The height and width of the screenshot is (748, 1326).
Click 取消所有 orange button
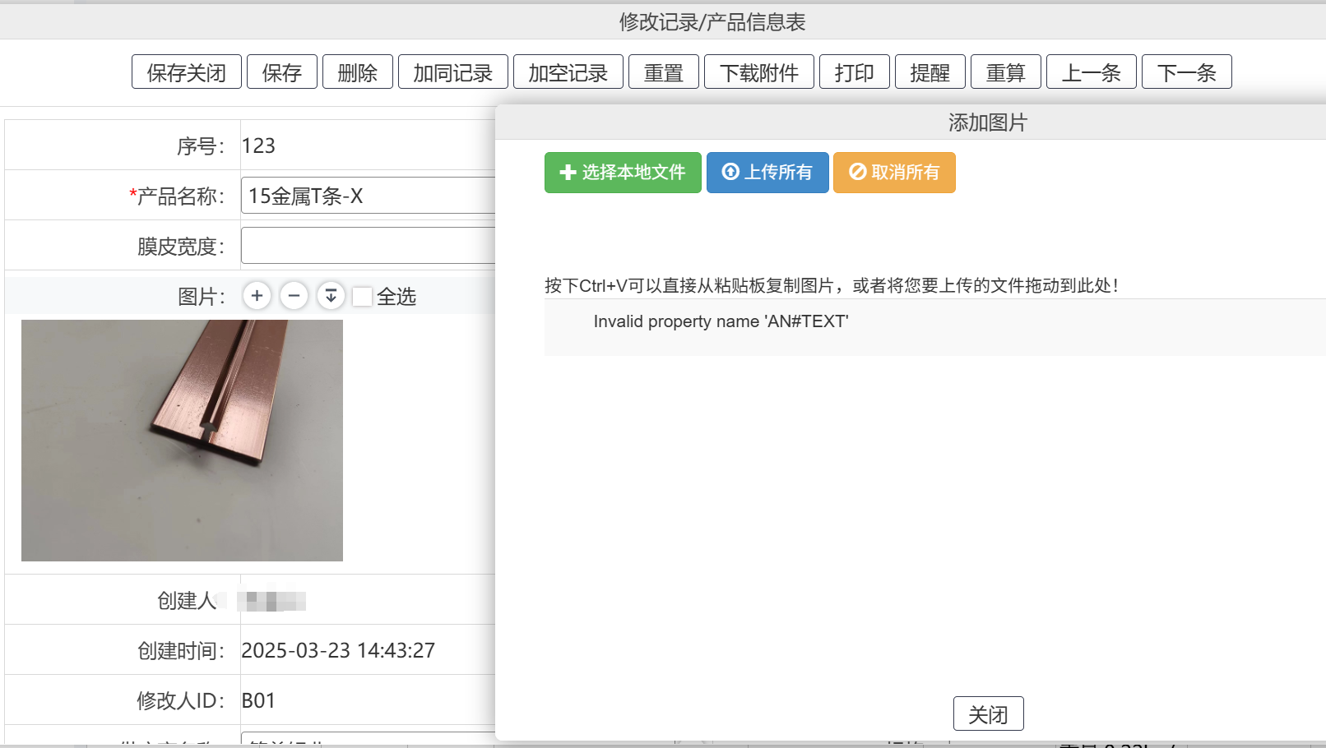coord(894,173)
